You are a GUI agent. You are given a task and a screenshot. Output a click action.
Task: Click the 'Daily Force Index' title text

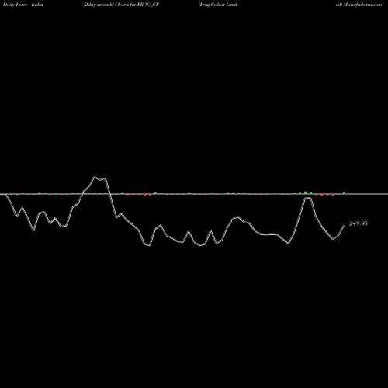pos(23,5)
